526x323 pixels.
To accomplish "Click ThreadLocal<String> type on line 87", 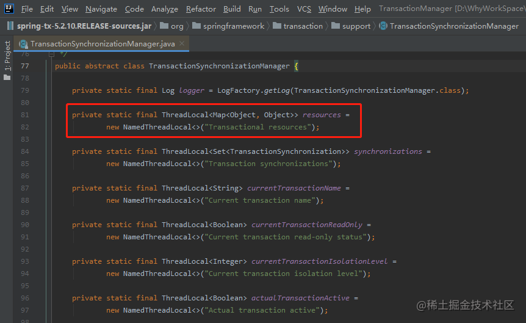I will coord(202,188).
